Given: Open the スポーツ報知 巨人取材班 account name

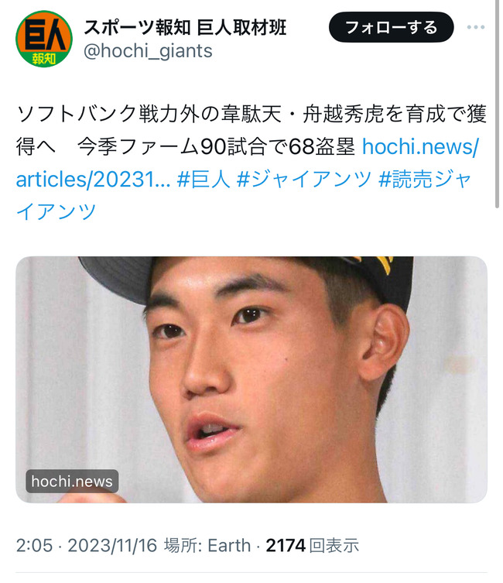Looking at the screenshot, I should tap(185, 28).
